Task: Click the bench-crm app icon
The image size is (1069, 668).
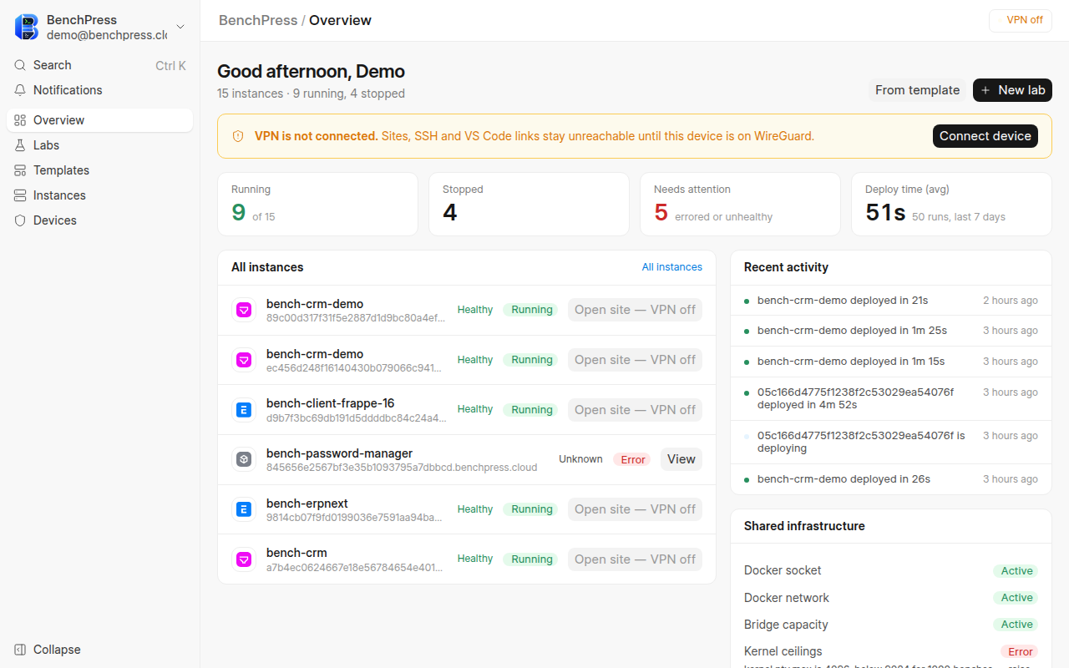Action: click(244, 559)
